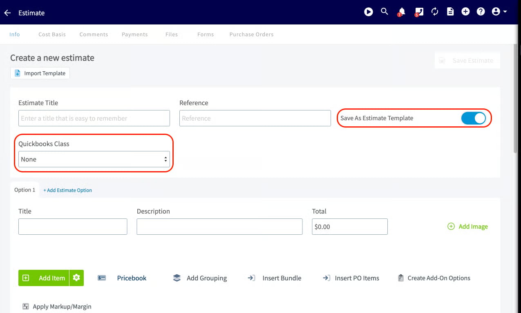Screen dimensions: 521x313
Task: Focus the Reference input field
Action: pyautogui.click(x=255, y=118)
